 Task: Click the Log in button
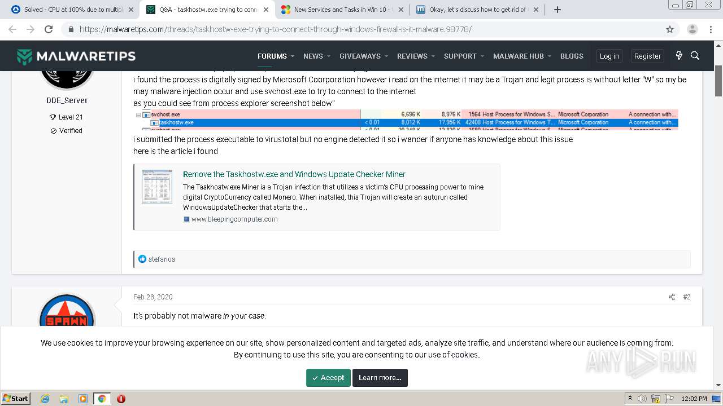point(609,56)
